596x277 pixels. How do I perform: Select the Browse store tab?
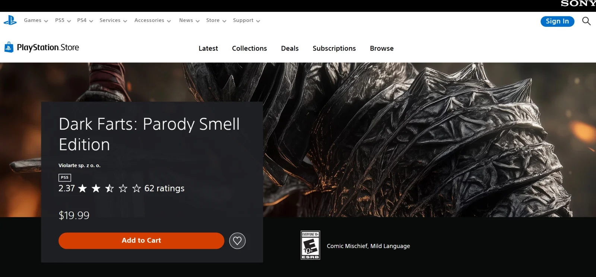coord(381,48)
